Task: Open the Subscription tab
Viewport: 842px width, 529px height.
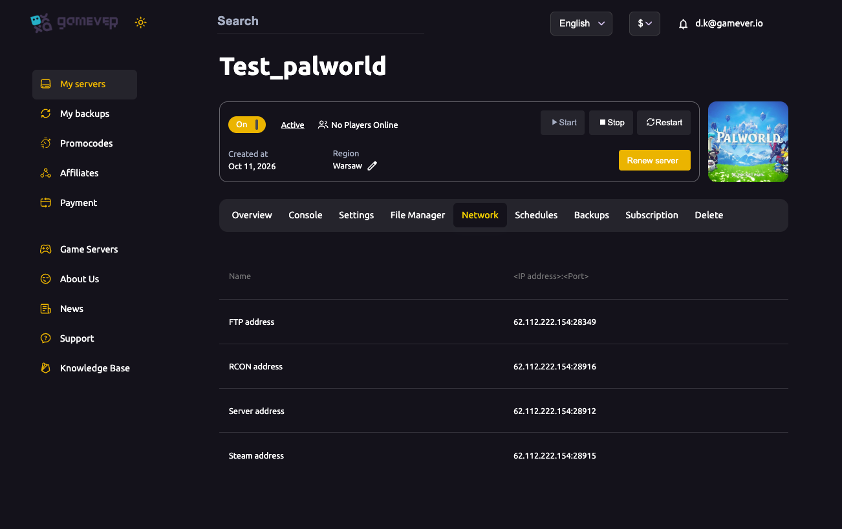Action: point(652,215)
